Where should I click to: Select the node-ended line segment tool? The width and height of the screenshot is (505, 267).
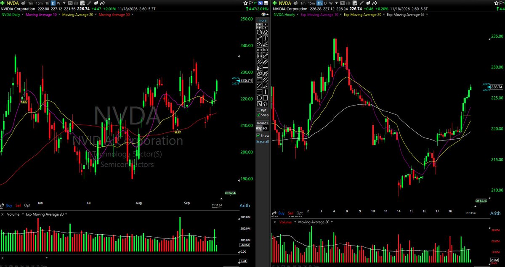coord(259,38)
